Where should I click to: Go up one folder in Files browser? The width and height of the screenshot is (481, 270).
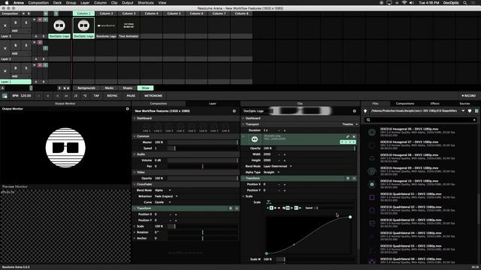point(365,111)
